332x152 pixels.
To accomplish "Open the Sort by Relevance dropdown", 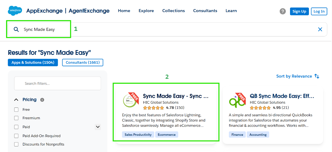I will coord(294,76).
